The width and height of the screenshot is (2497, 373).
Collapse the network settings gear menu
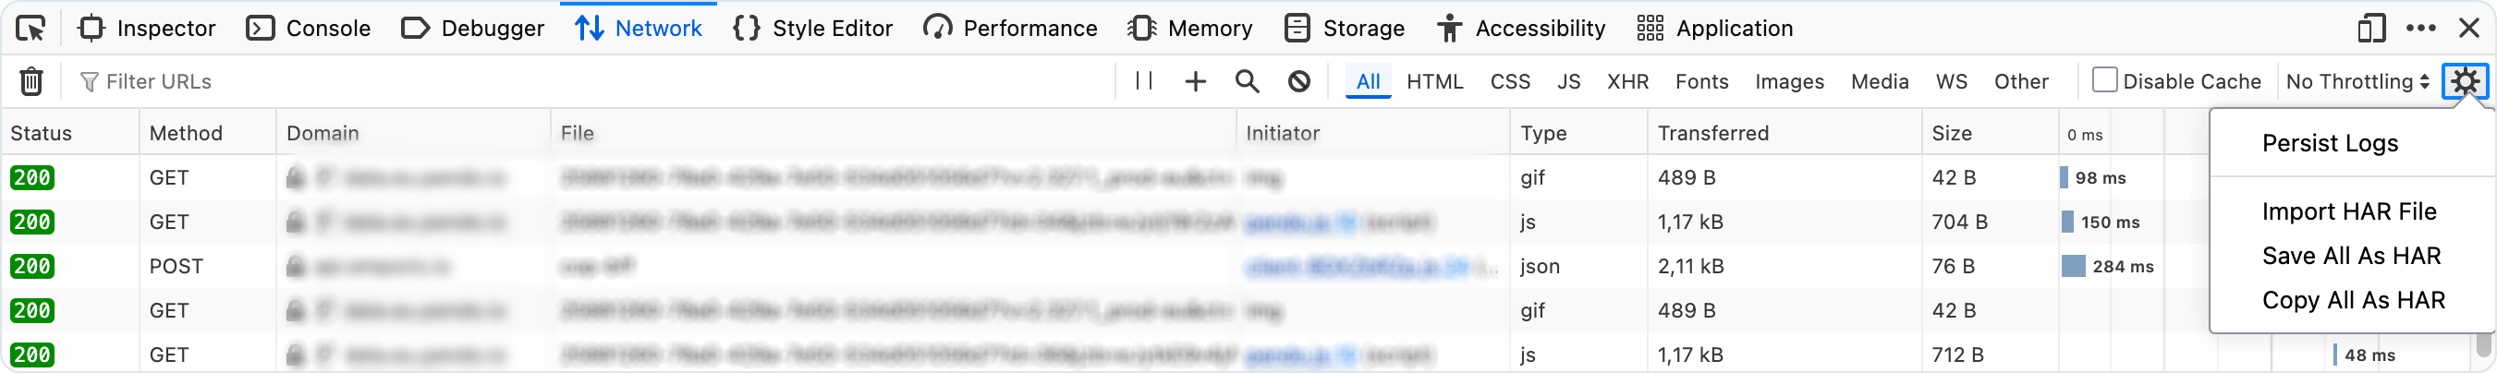2464,81
